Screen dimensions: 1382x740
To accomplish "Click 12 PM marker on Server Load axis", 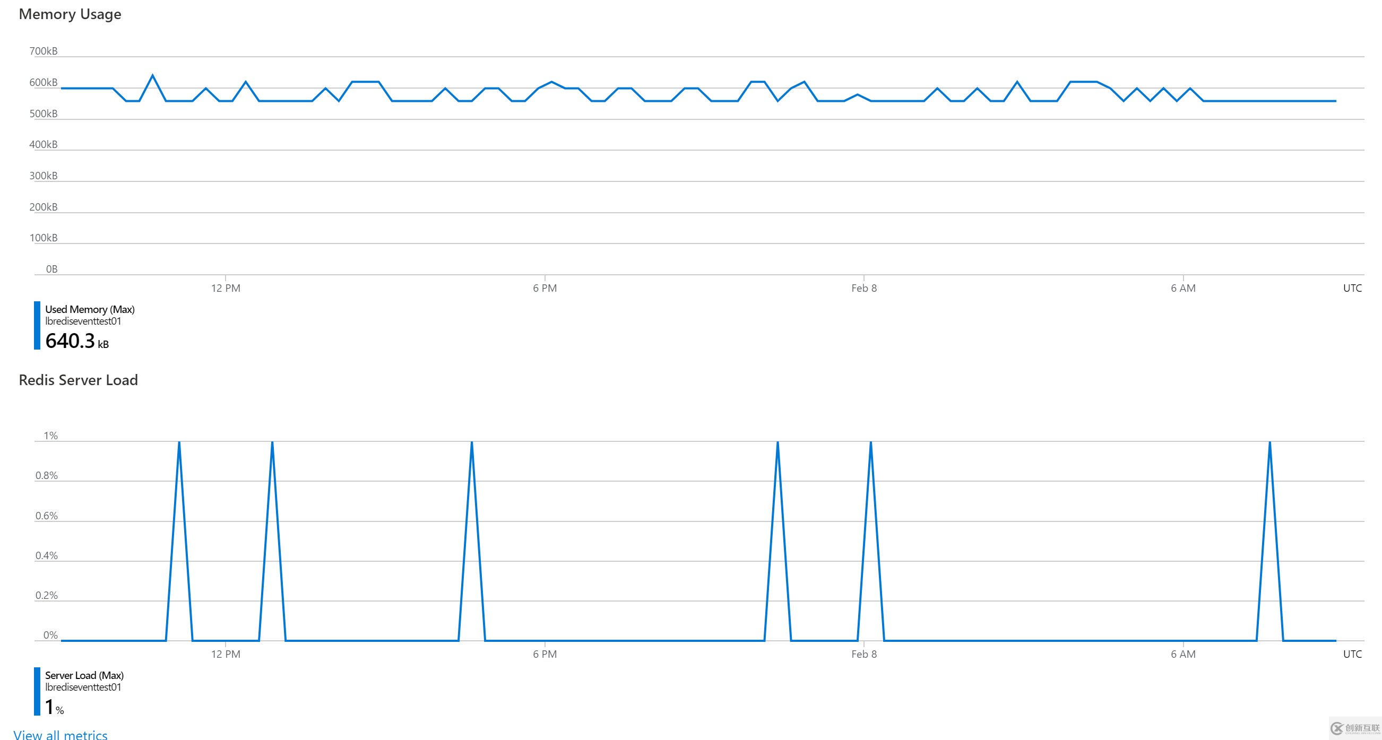I will pyautogui.click(x=226, y=654).
